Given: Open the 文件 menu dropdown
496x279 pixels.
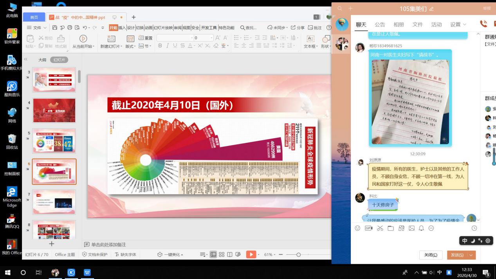Looking at the screenshot, I should click(x=37, y=28).
